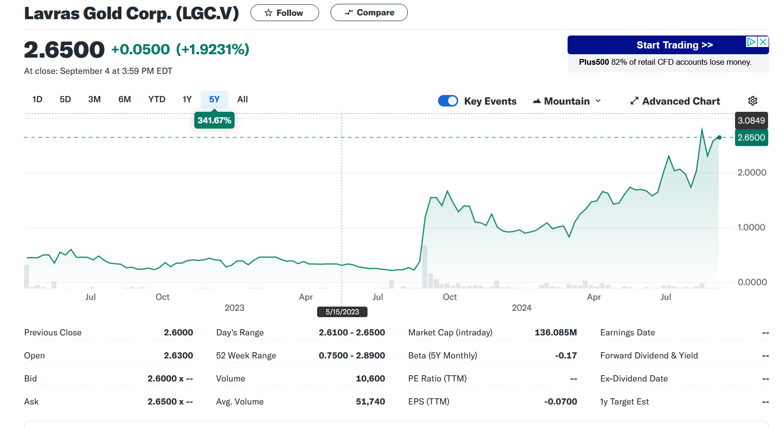Click the Ask value 2.6500 x --

tap(170, 402)
